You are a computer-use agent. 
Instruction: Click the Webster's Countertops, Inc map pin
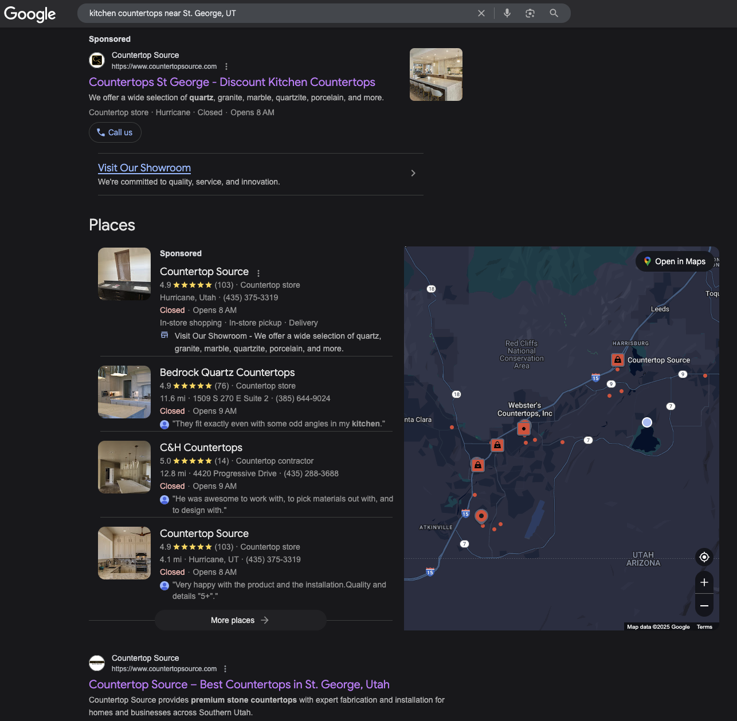[524, 428]
